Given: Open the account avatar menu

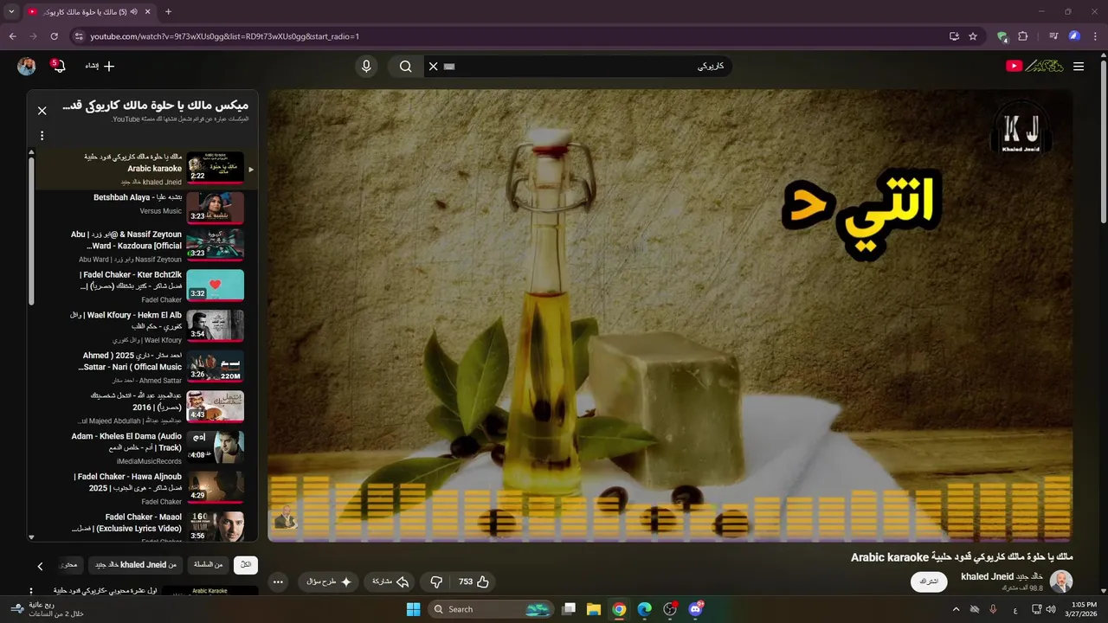Looking at the screenshot, I should click(27, 66).
